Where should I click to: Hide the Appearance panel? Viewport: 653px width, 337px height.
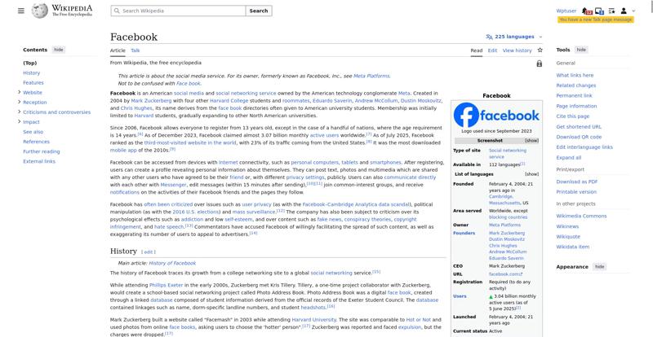point(599,267)
